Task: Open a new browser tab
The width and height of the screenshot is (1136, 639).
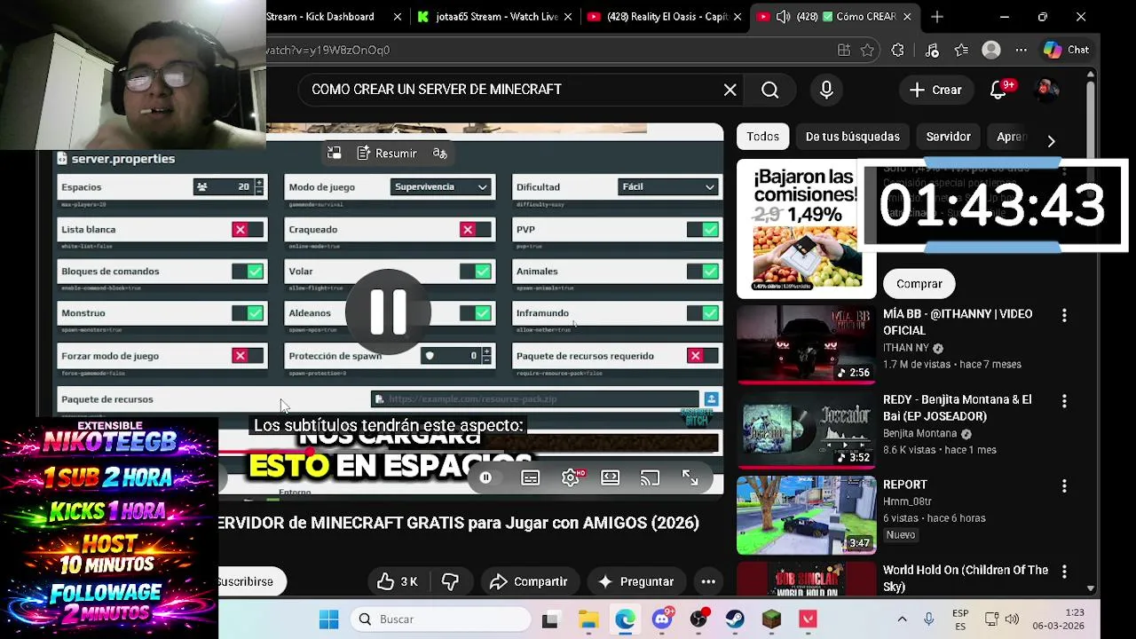Action: point(937,17)
